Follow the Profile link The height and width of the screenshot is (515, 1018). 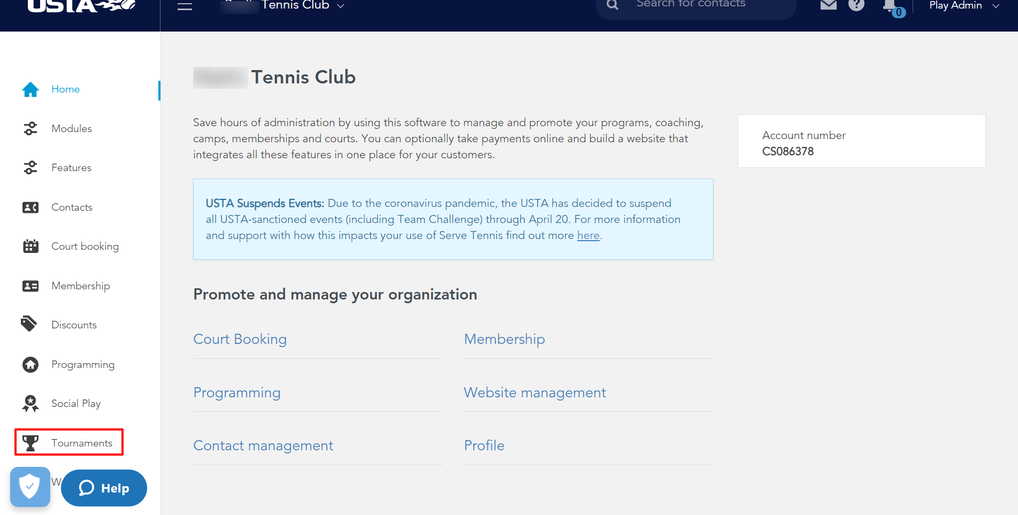(484, 445)
